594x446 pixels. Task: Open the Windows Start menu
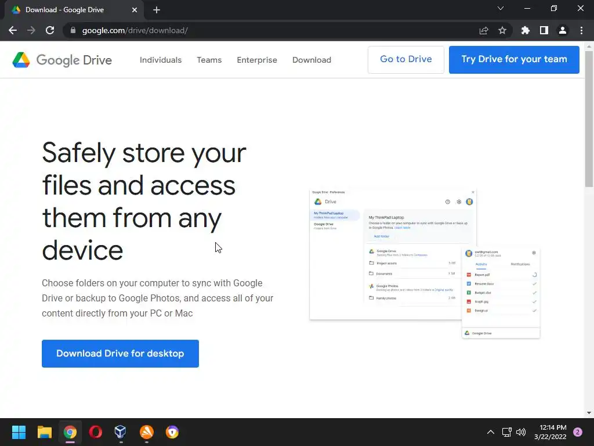pos(19,432)
